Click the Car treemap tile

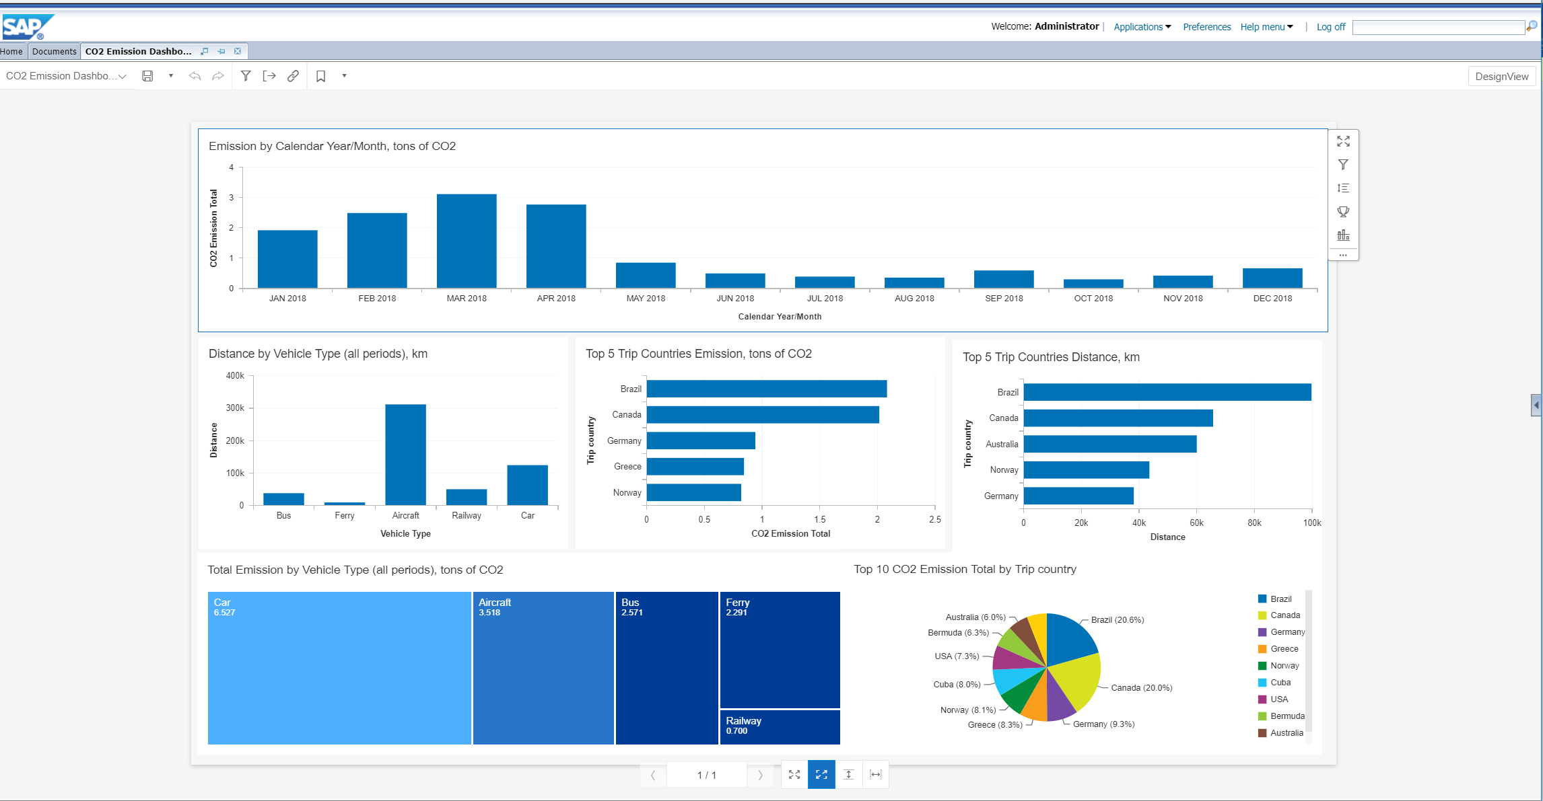[339, 668]
